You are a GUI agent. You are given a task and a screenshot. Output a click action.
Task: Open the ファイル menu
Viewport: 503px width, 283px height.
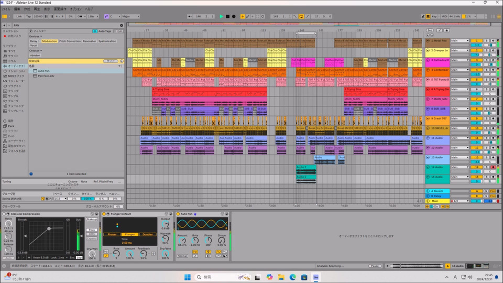[6, 9]
